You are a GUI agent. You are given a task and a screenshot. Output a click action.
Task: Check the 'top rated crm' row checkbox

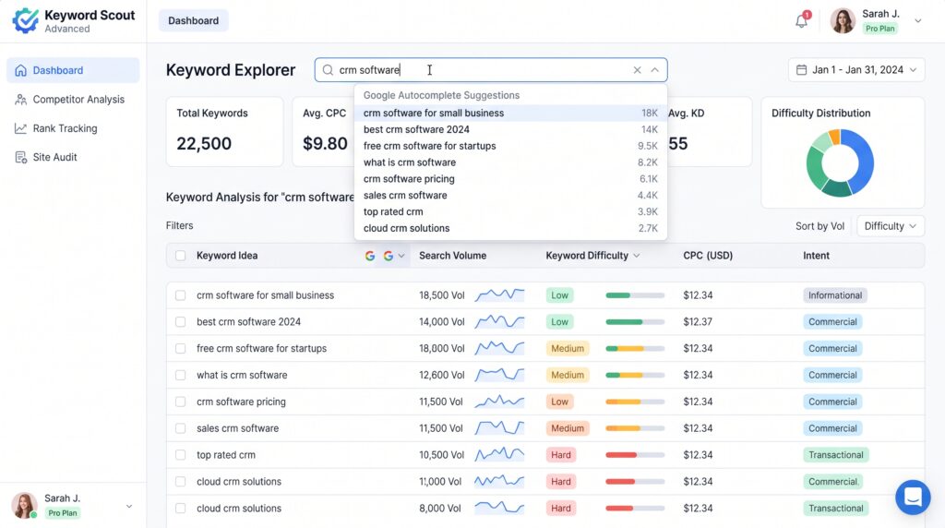click(x=180, y=455)
